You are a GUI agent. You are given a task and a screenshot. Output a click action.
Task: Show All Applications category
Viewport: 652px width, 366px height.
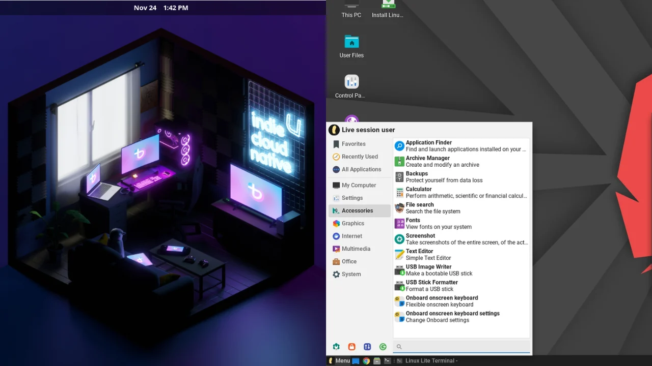(x=360, y=169)
